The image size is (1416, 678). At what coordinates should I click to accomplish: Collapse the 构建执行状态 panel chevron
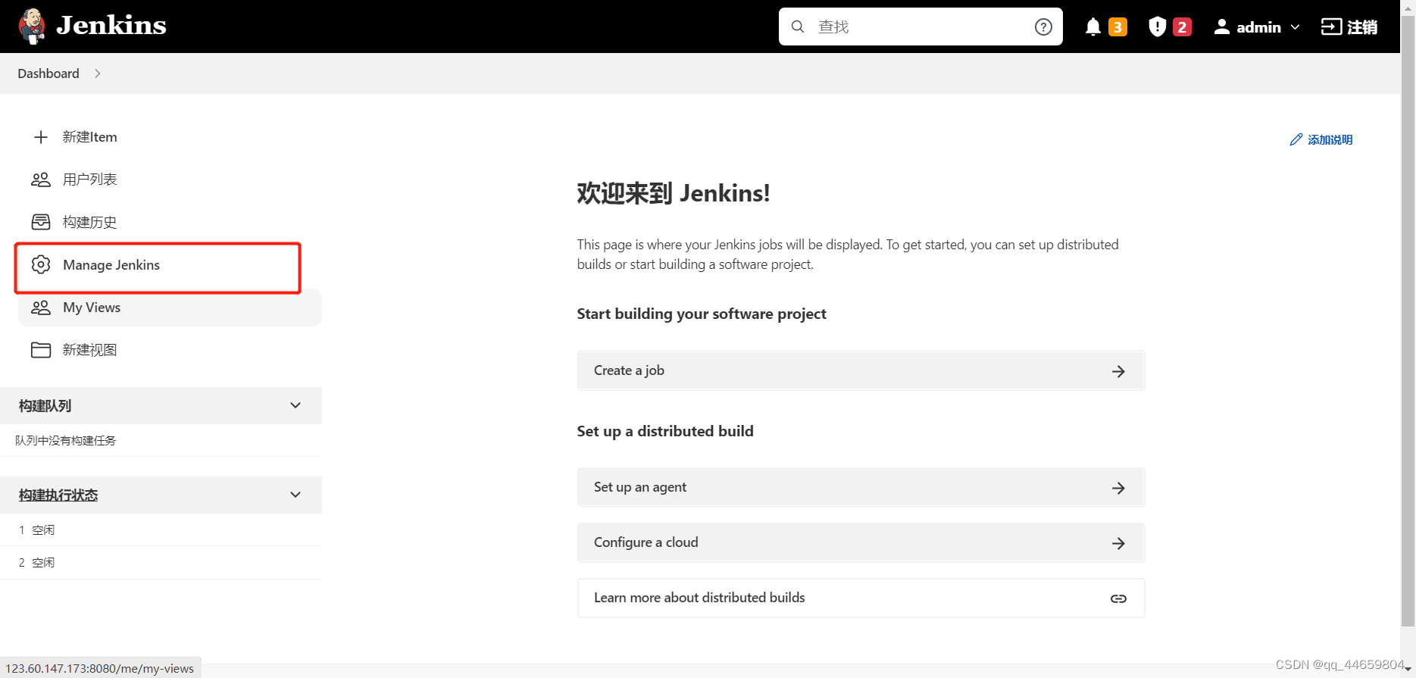point(295,495)
